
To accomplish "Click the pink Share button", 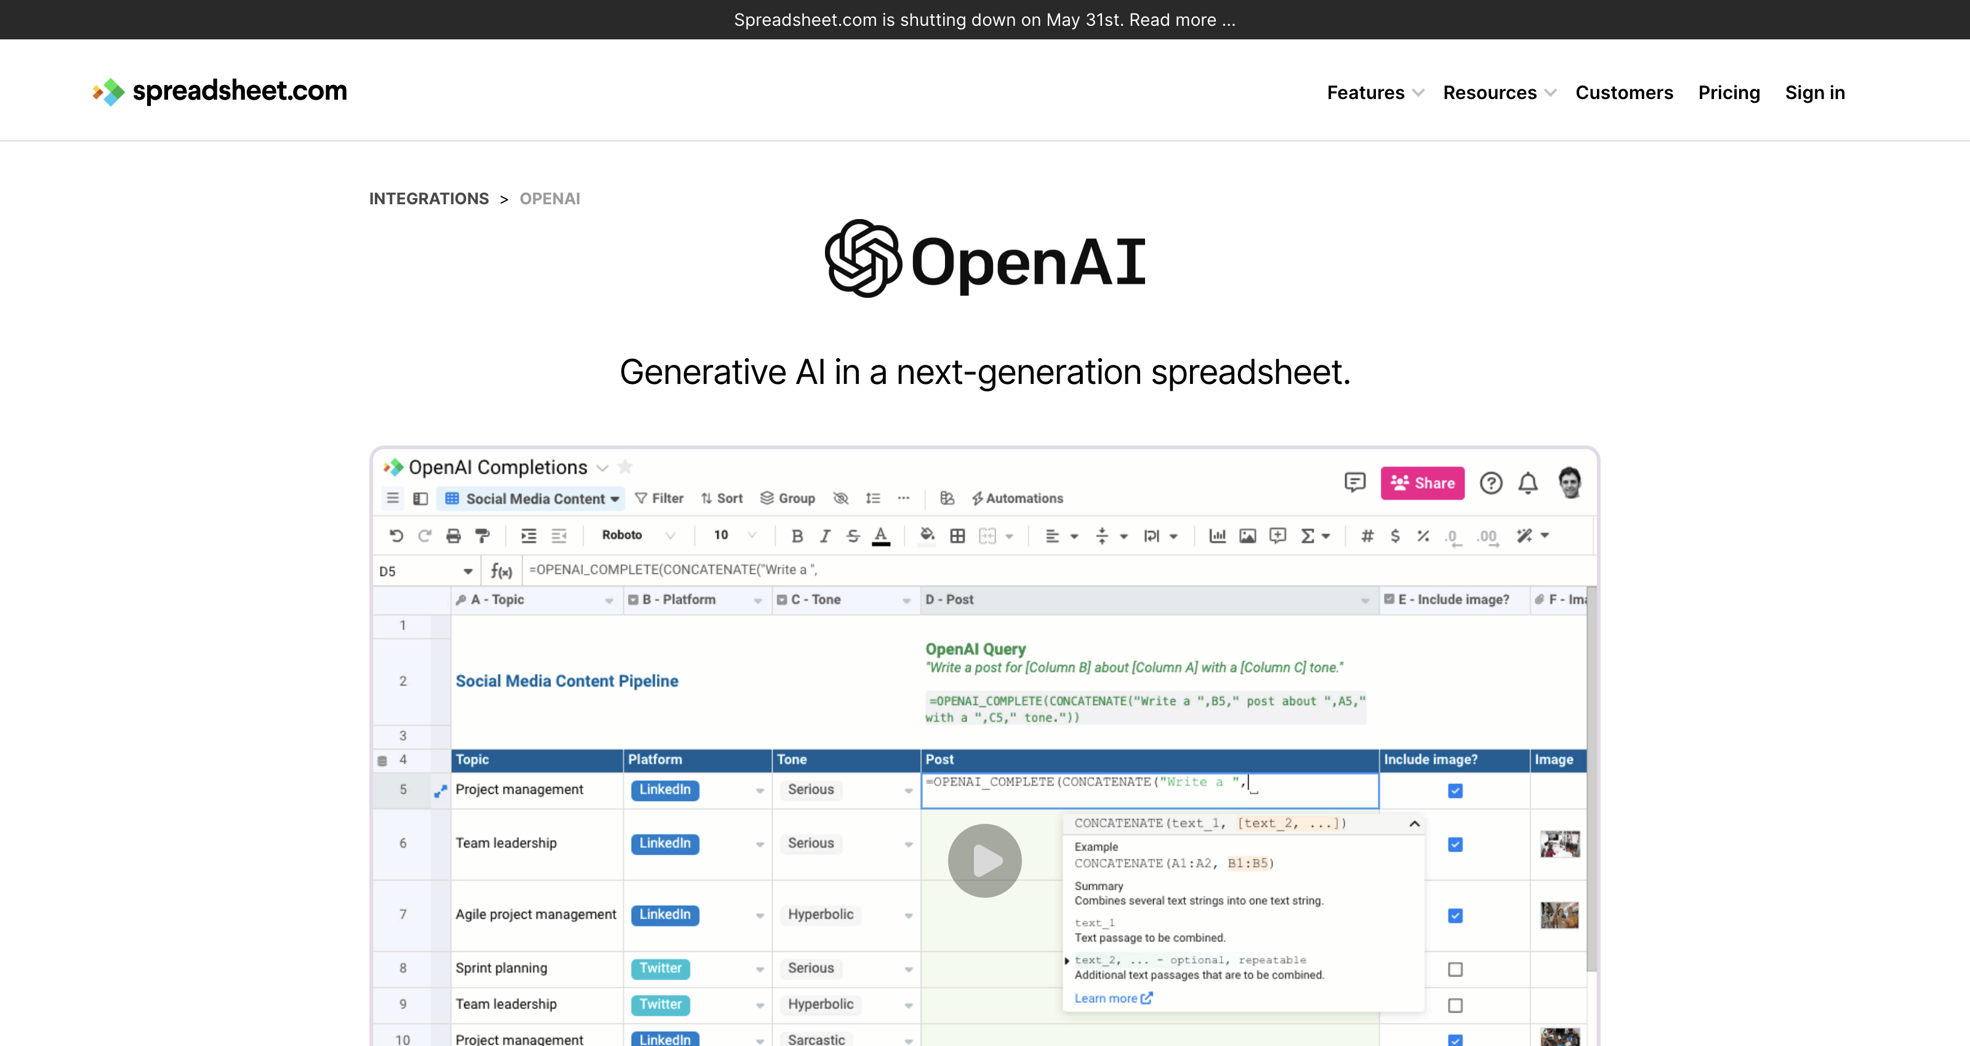I will pyautogui.click(x=1423, y=483).
